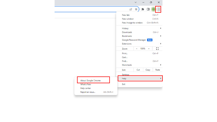
Task: Open Settings from the menu
Action: (139, 74)
